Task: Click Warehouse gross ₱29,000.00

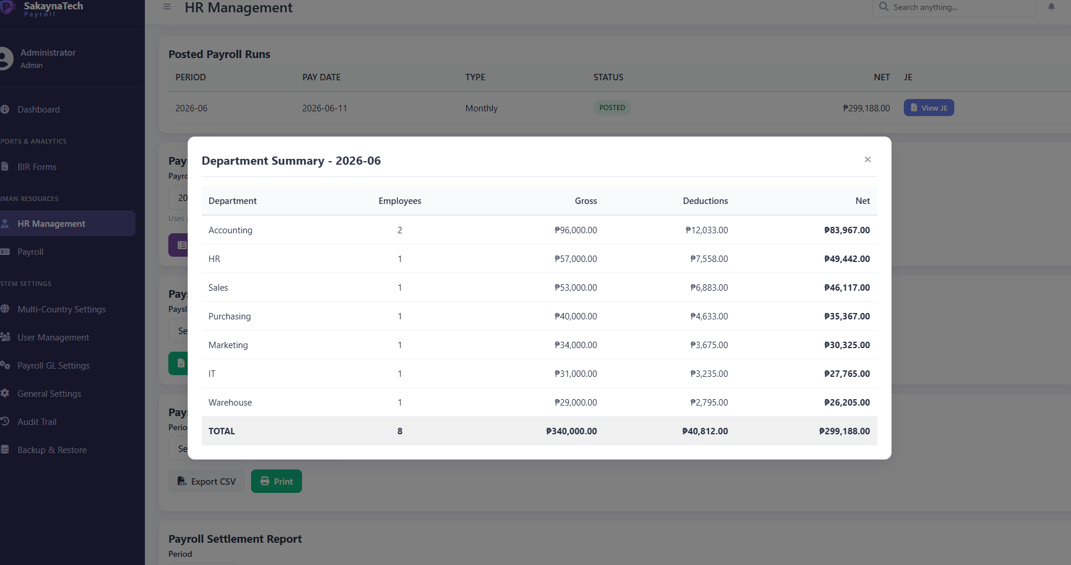Action: tap(575, 403)
